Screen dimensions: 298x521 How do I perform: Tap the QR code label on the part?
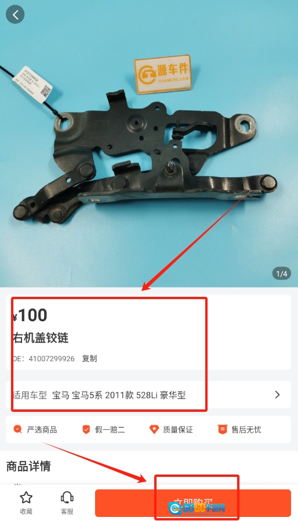coord(32,84)
